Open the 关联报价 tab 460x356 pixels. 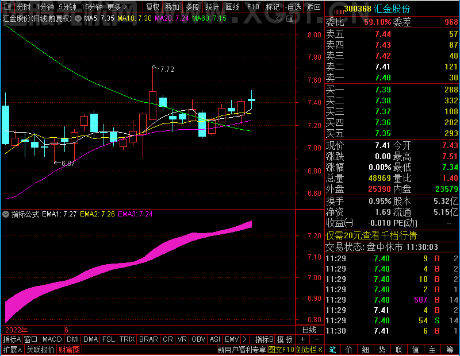40,350
